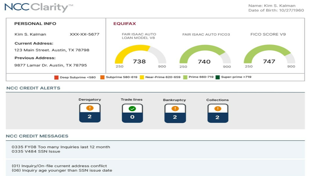313x176 pixels.
Task: Select the Derogatory count of 2
Action: [x=90, y=117]
